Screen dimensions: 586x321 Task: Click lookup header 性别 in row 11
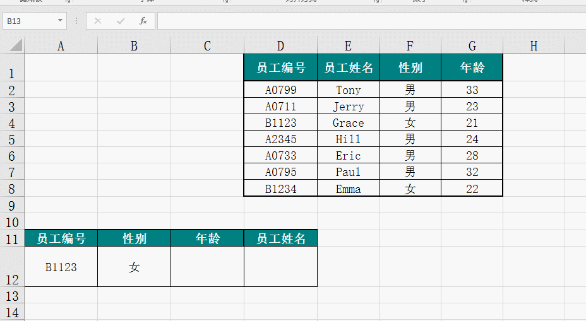pyautogui.click(x=134, y=238)
